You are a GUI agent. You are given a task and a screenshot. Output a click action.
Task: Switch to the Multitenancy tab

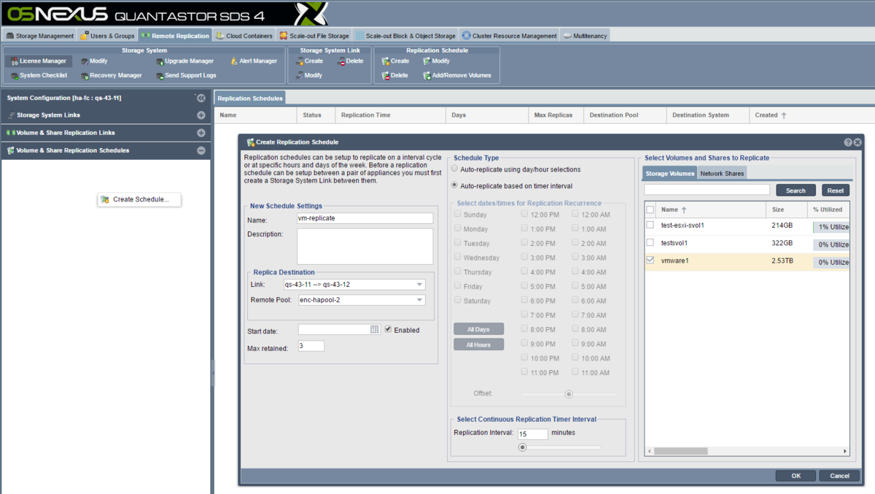point(585,36)
